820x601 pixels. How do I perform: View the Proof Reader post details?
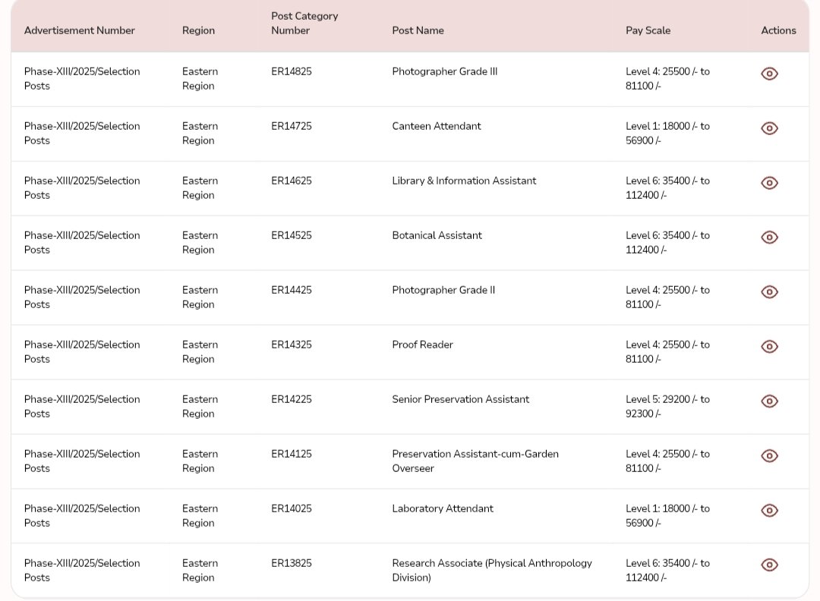coord(769,347)
